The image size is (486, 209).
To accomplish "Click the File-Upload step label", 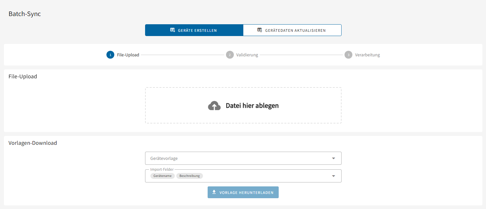I will [x=128, y=55].
